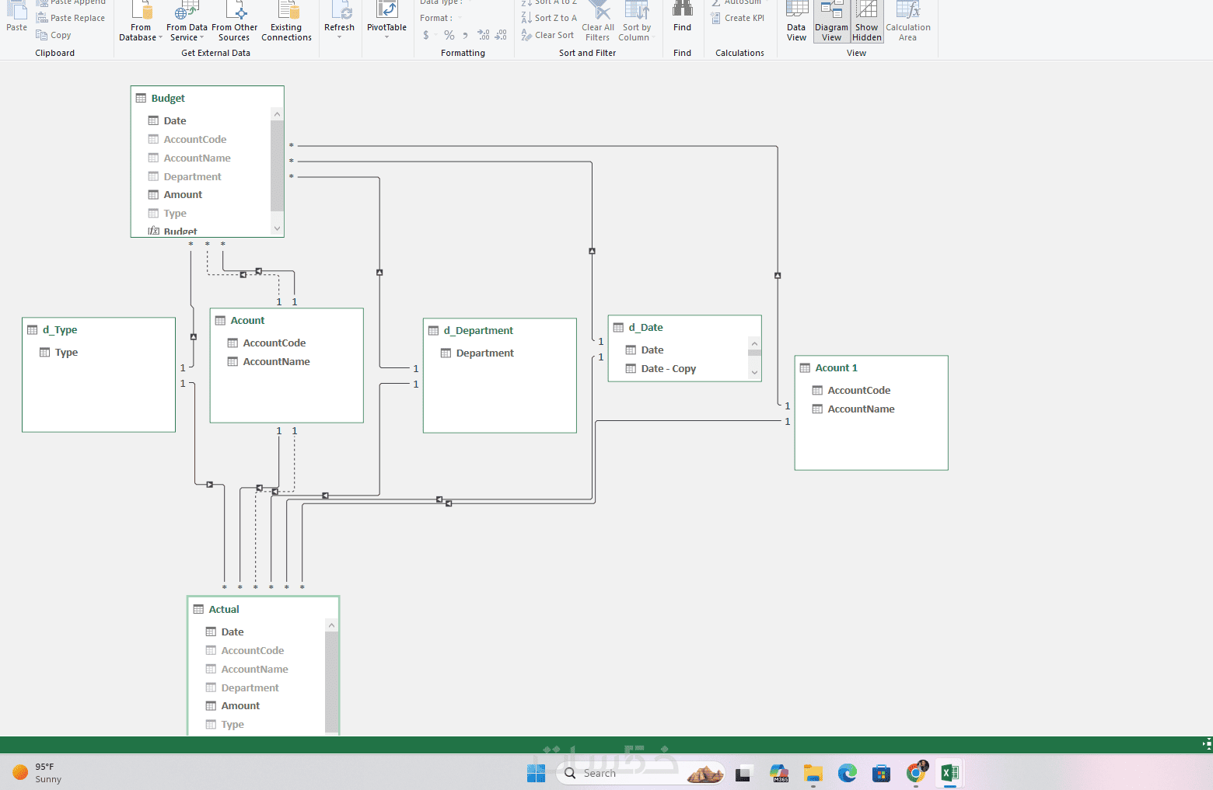Select the Budget table header

(x=207, y=98)
